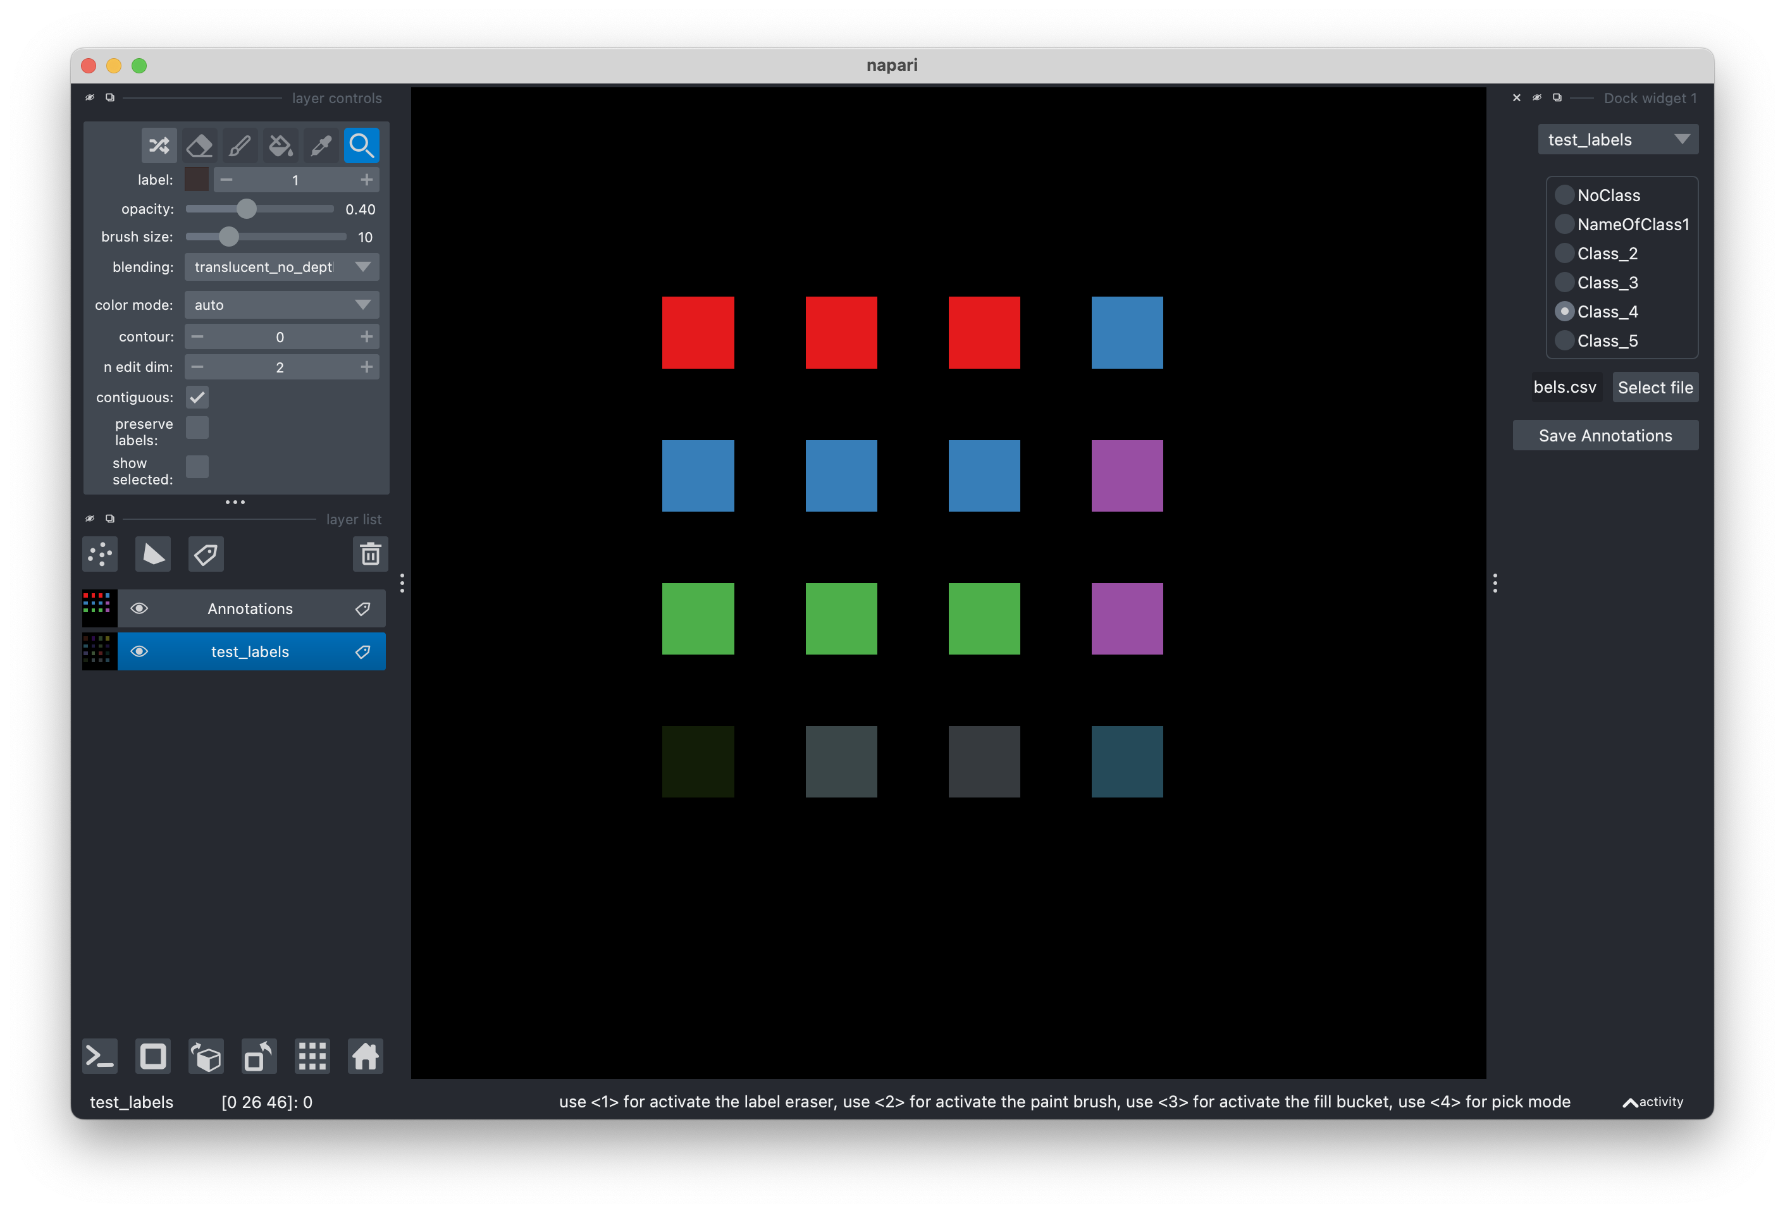Enable preserve labels option
Screen dimensions: 1785x1213
tap(197, 428)
